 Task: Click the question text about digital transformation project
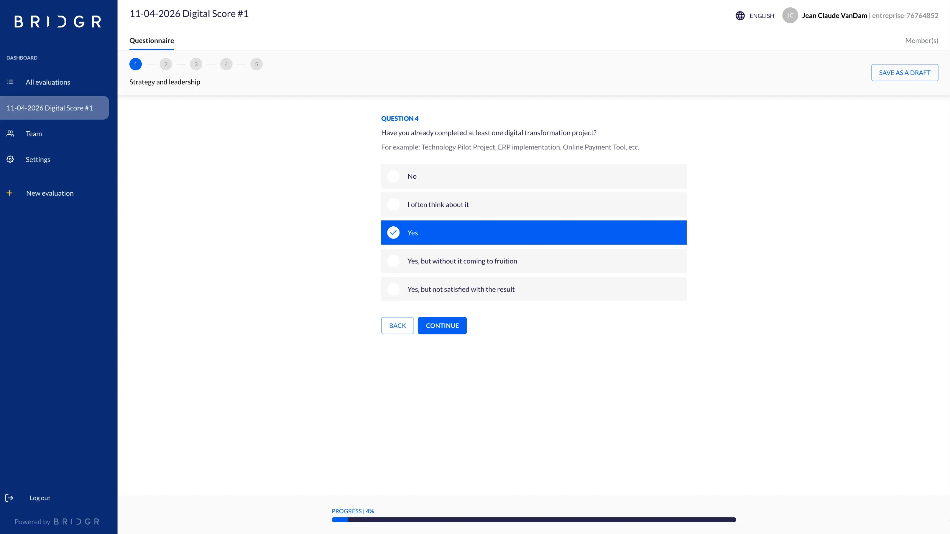[489, 133]
